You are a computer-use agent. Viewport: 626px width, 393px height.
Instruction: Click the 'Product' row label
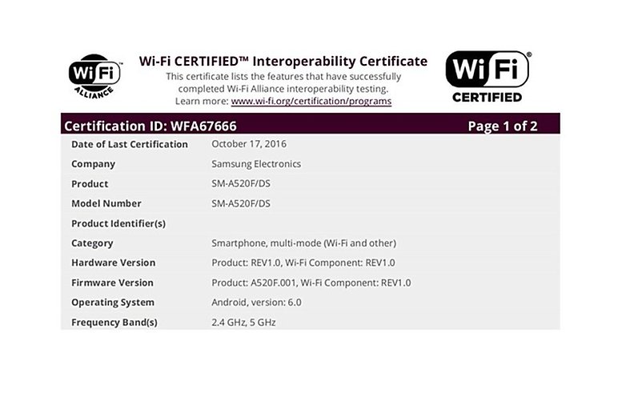click(x=90, y=183)
